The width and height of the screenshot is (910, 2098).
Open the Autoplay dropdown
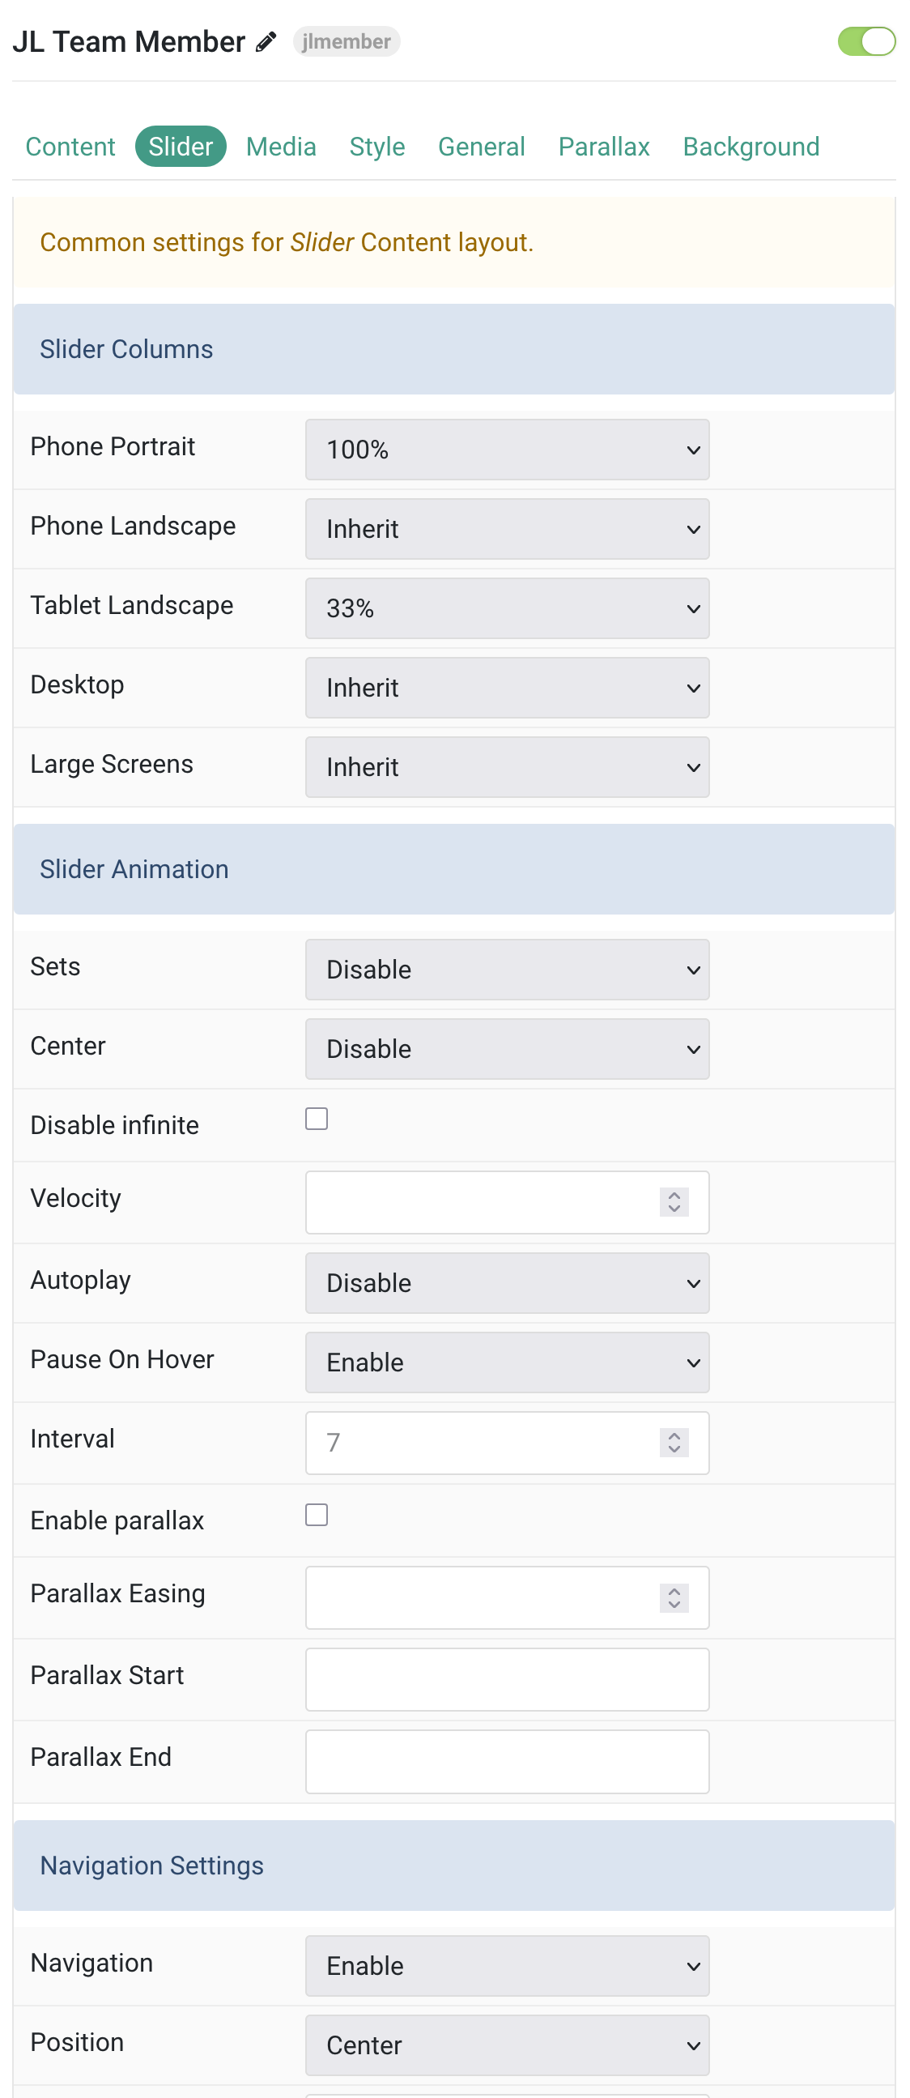pyautogui.click(x=507, y=1283)
